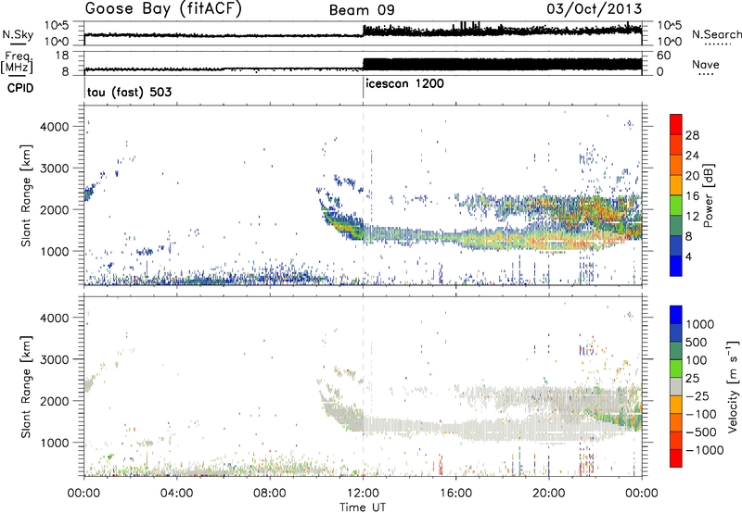Click the 'Power [dB]' colorbar title
The width and height of the screenshot is (742, 513).
point(709,195)
